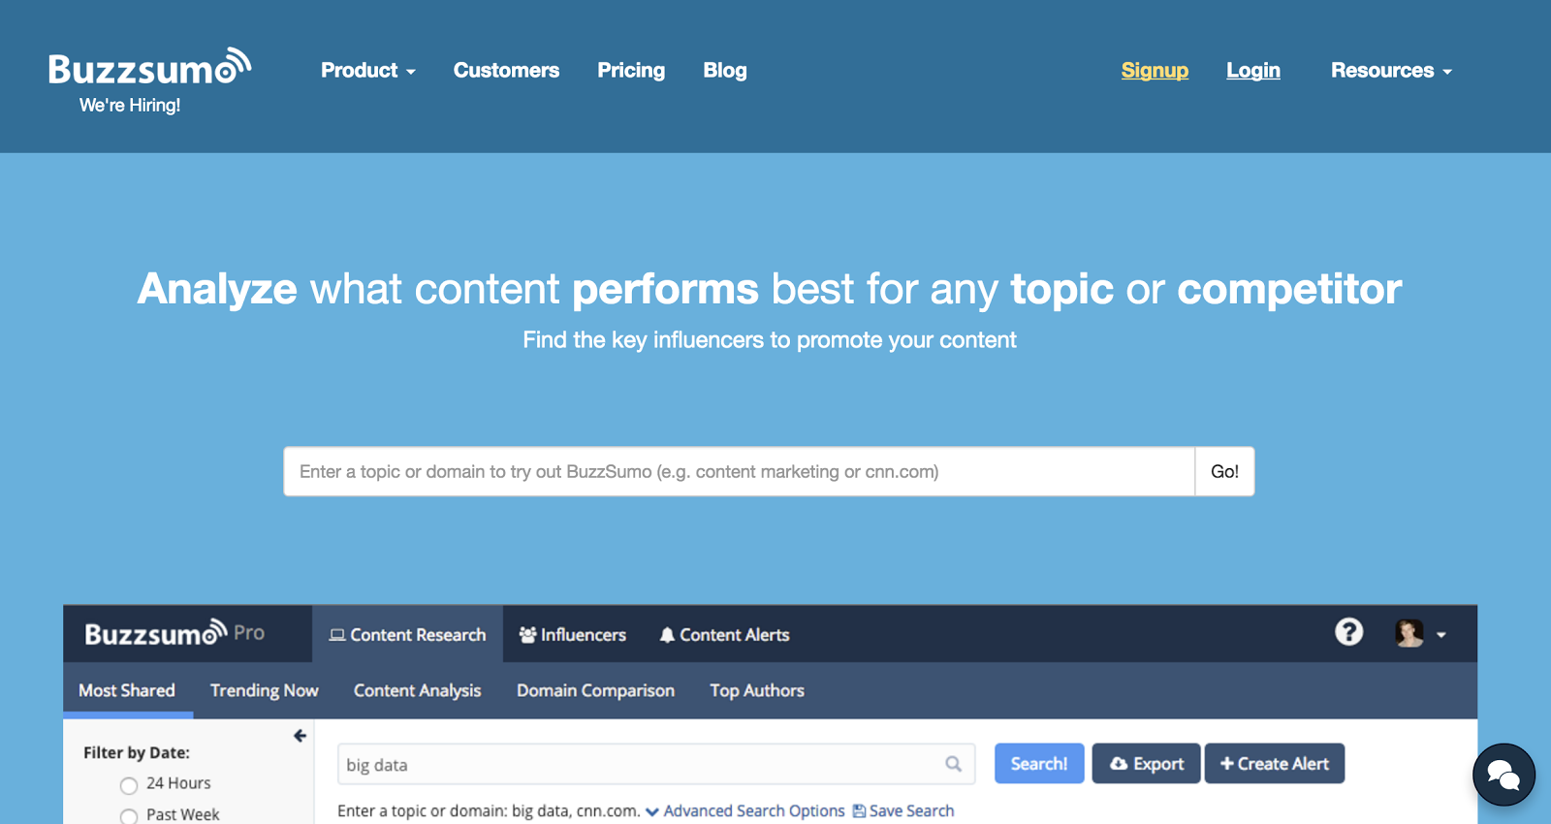Focus the topic or domain search field
Image resolution: width=1551 pixels, height=824 pixels.
(x=739, y=471)
